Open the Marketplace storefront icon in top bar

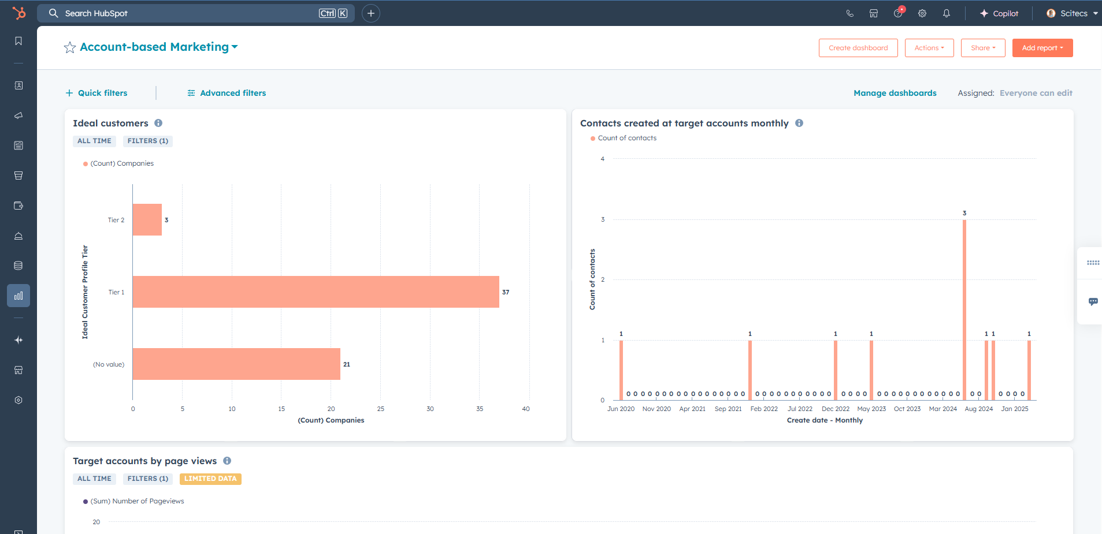pos(874,13)
